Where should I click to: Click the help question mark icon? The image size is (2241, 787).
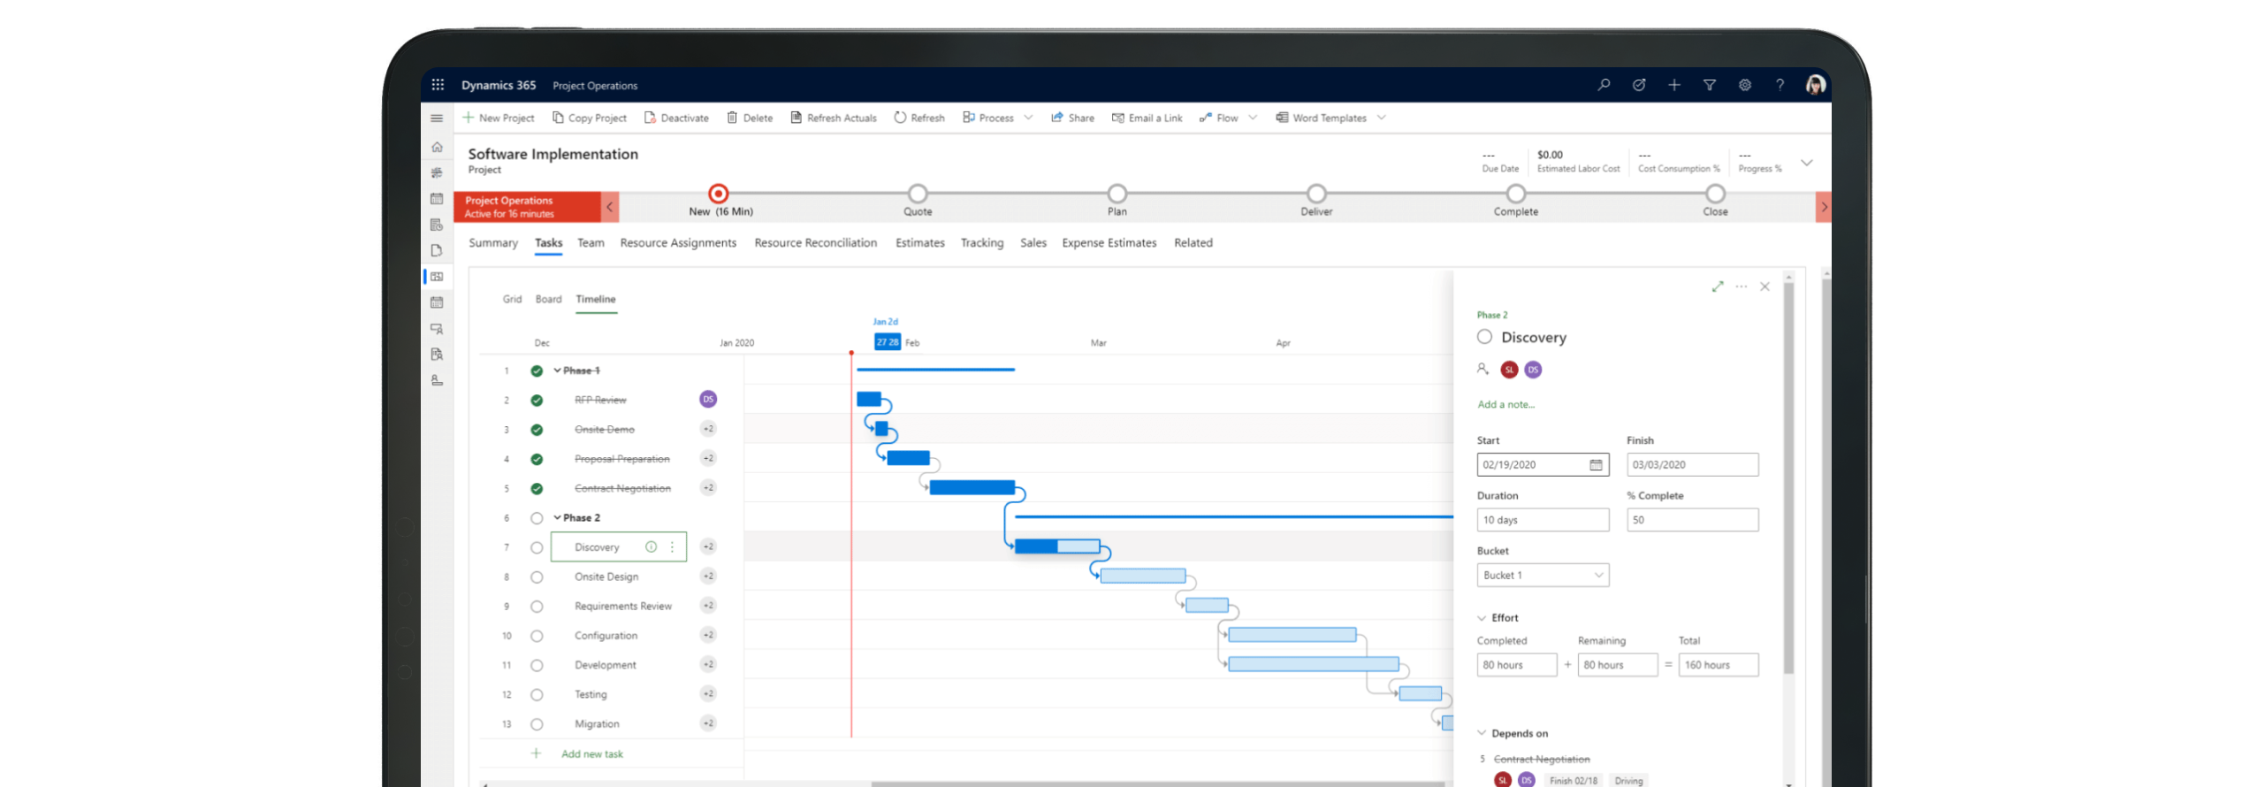pyautogui.click(x=1780, y=85)
